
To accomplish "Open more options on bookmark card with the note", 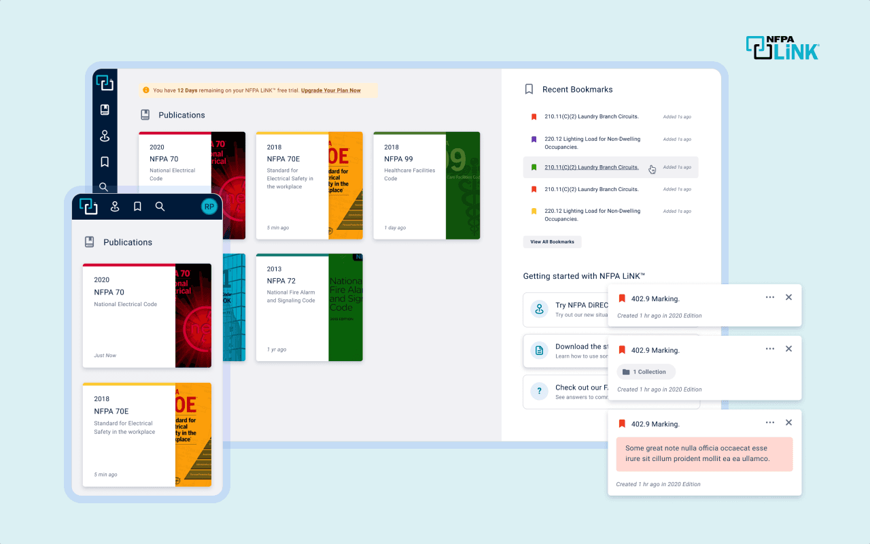I will 770,422.
